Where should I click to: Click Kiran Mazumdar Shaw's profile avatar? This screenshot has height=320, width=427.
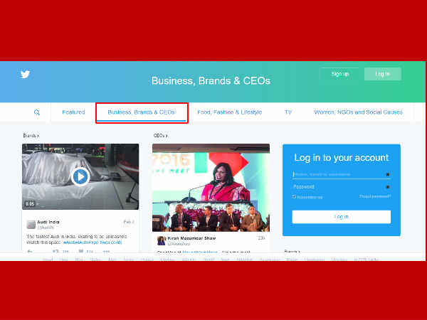162,240
